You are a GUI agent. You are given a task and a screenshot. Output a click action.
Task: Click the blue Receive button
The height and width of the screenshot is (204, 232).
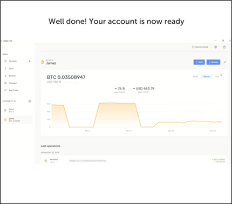coord(213,62)
